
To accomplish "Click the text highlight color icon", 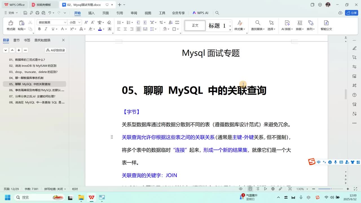I will tap(91, 29).
